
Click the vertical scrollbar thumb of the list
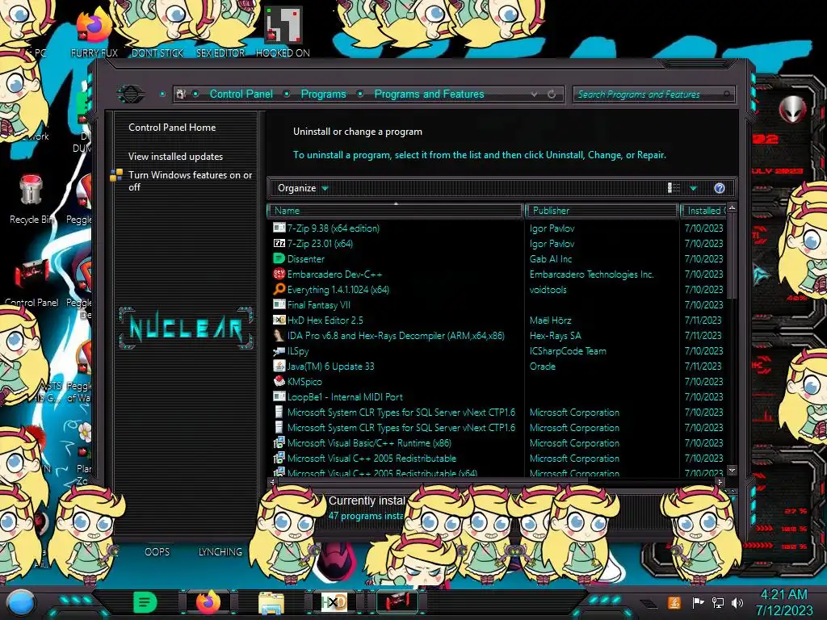point(732,256)
